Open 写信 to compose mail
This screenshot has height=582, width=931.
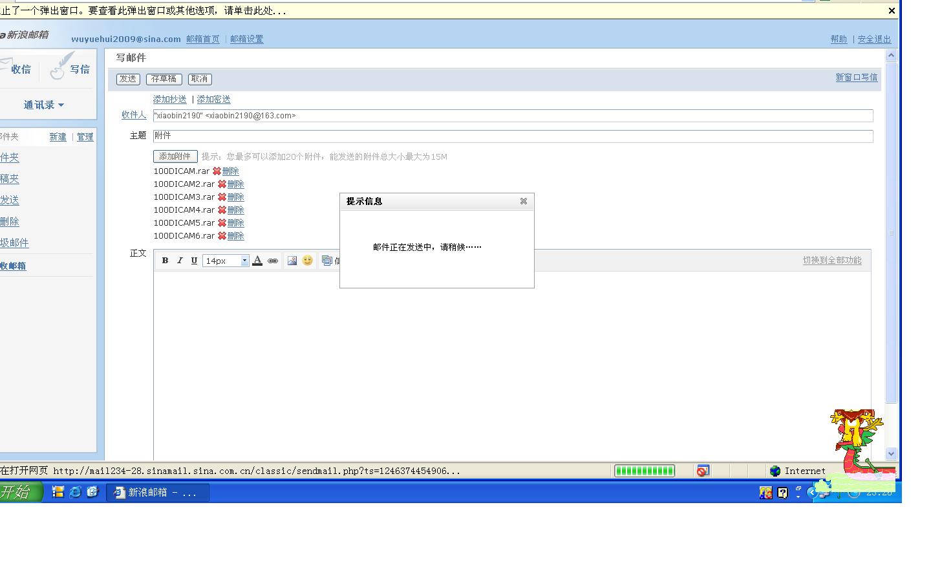[70, 69]
